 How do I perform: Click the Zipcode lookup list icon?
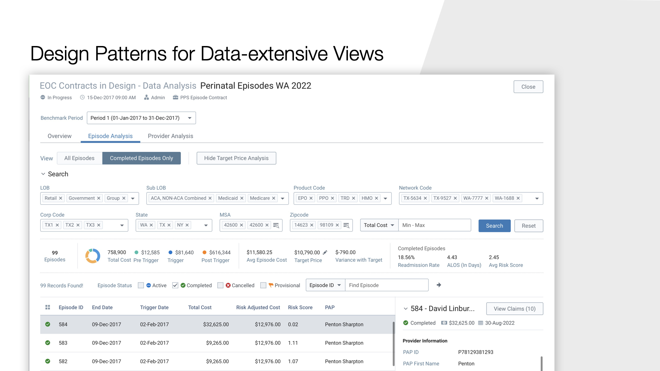[x=346, y=225]
